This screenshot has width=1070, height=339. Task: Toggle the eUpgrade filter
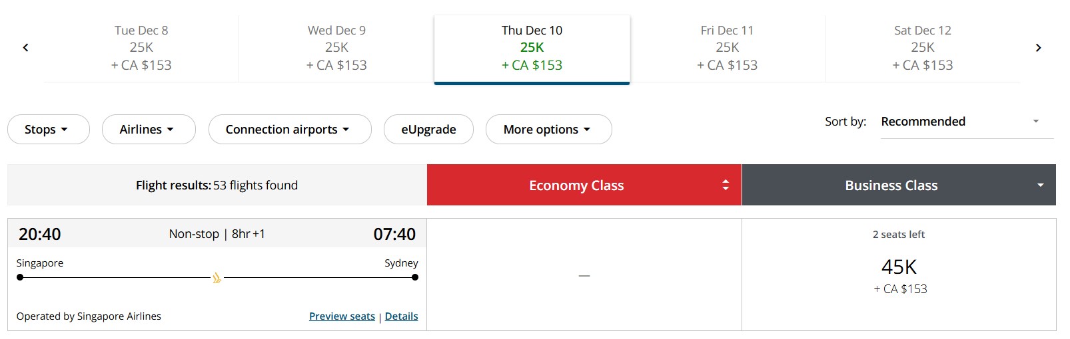(428, 130)
